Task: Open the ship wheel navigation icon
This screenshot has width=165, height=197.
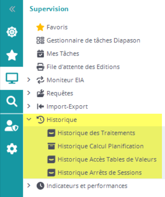Action: 12,32
